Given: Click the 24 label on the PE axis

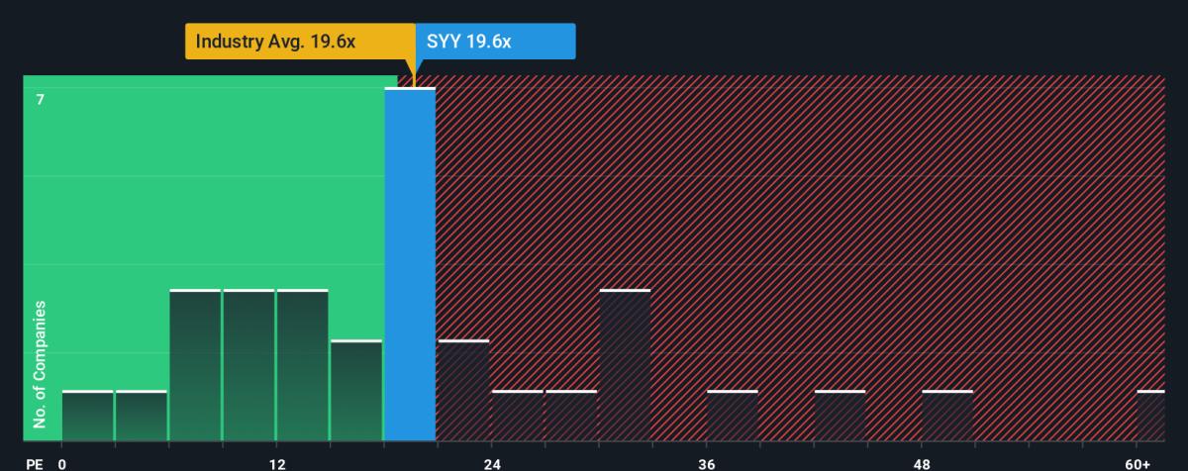Looking at the screenshot, I should tap(492, 461).
